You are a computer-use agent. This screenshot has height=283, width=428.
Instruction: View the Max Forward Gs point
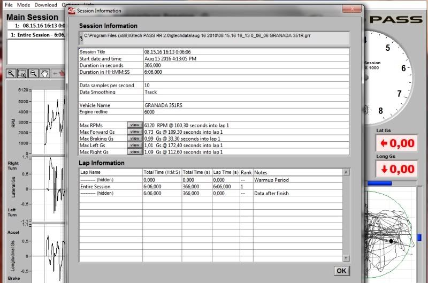click(x=135, y=132)
